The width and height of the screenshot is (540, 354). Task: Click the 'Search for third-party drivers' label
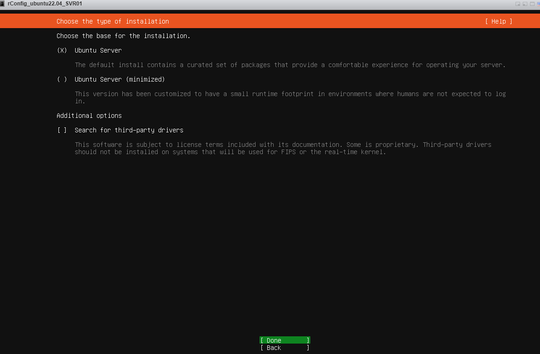pyautogui.click(x=129, y=130)
